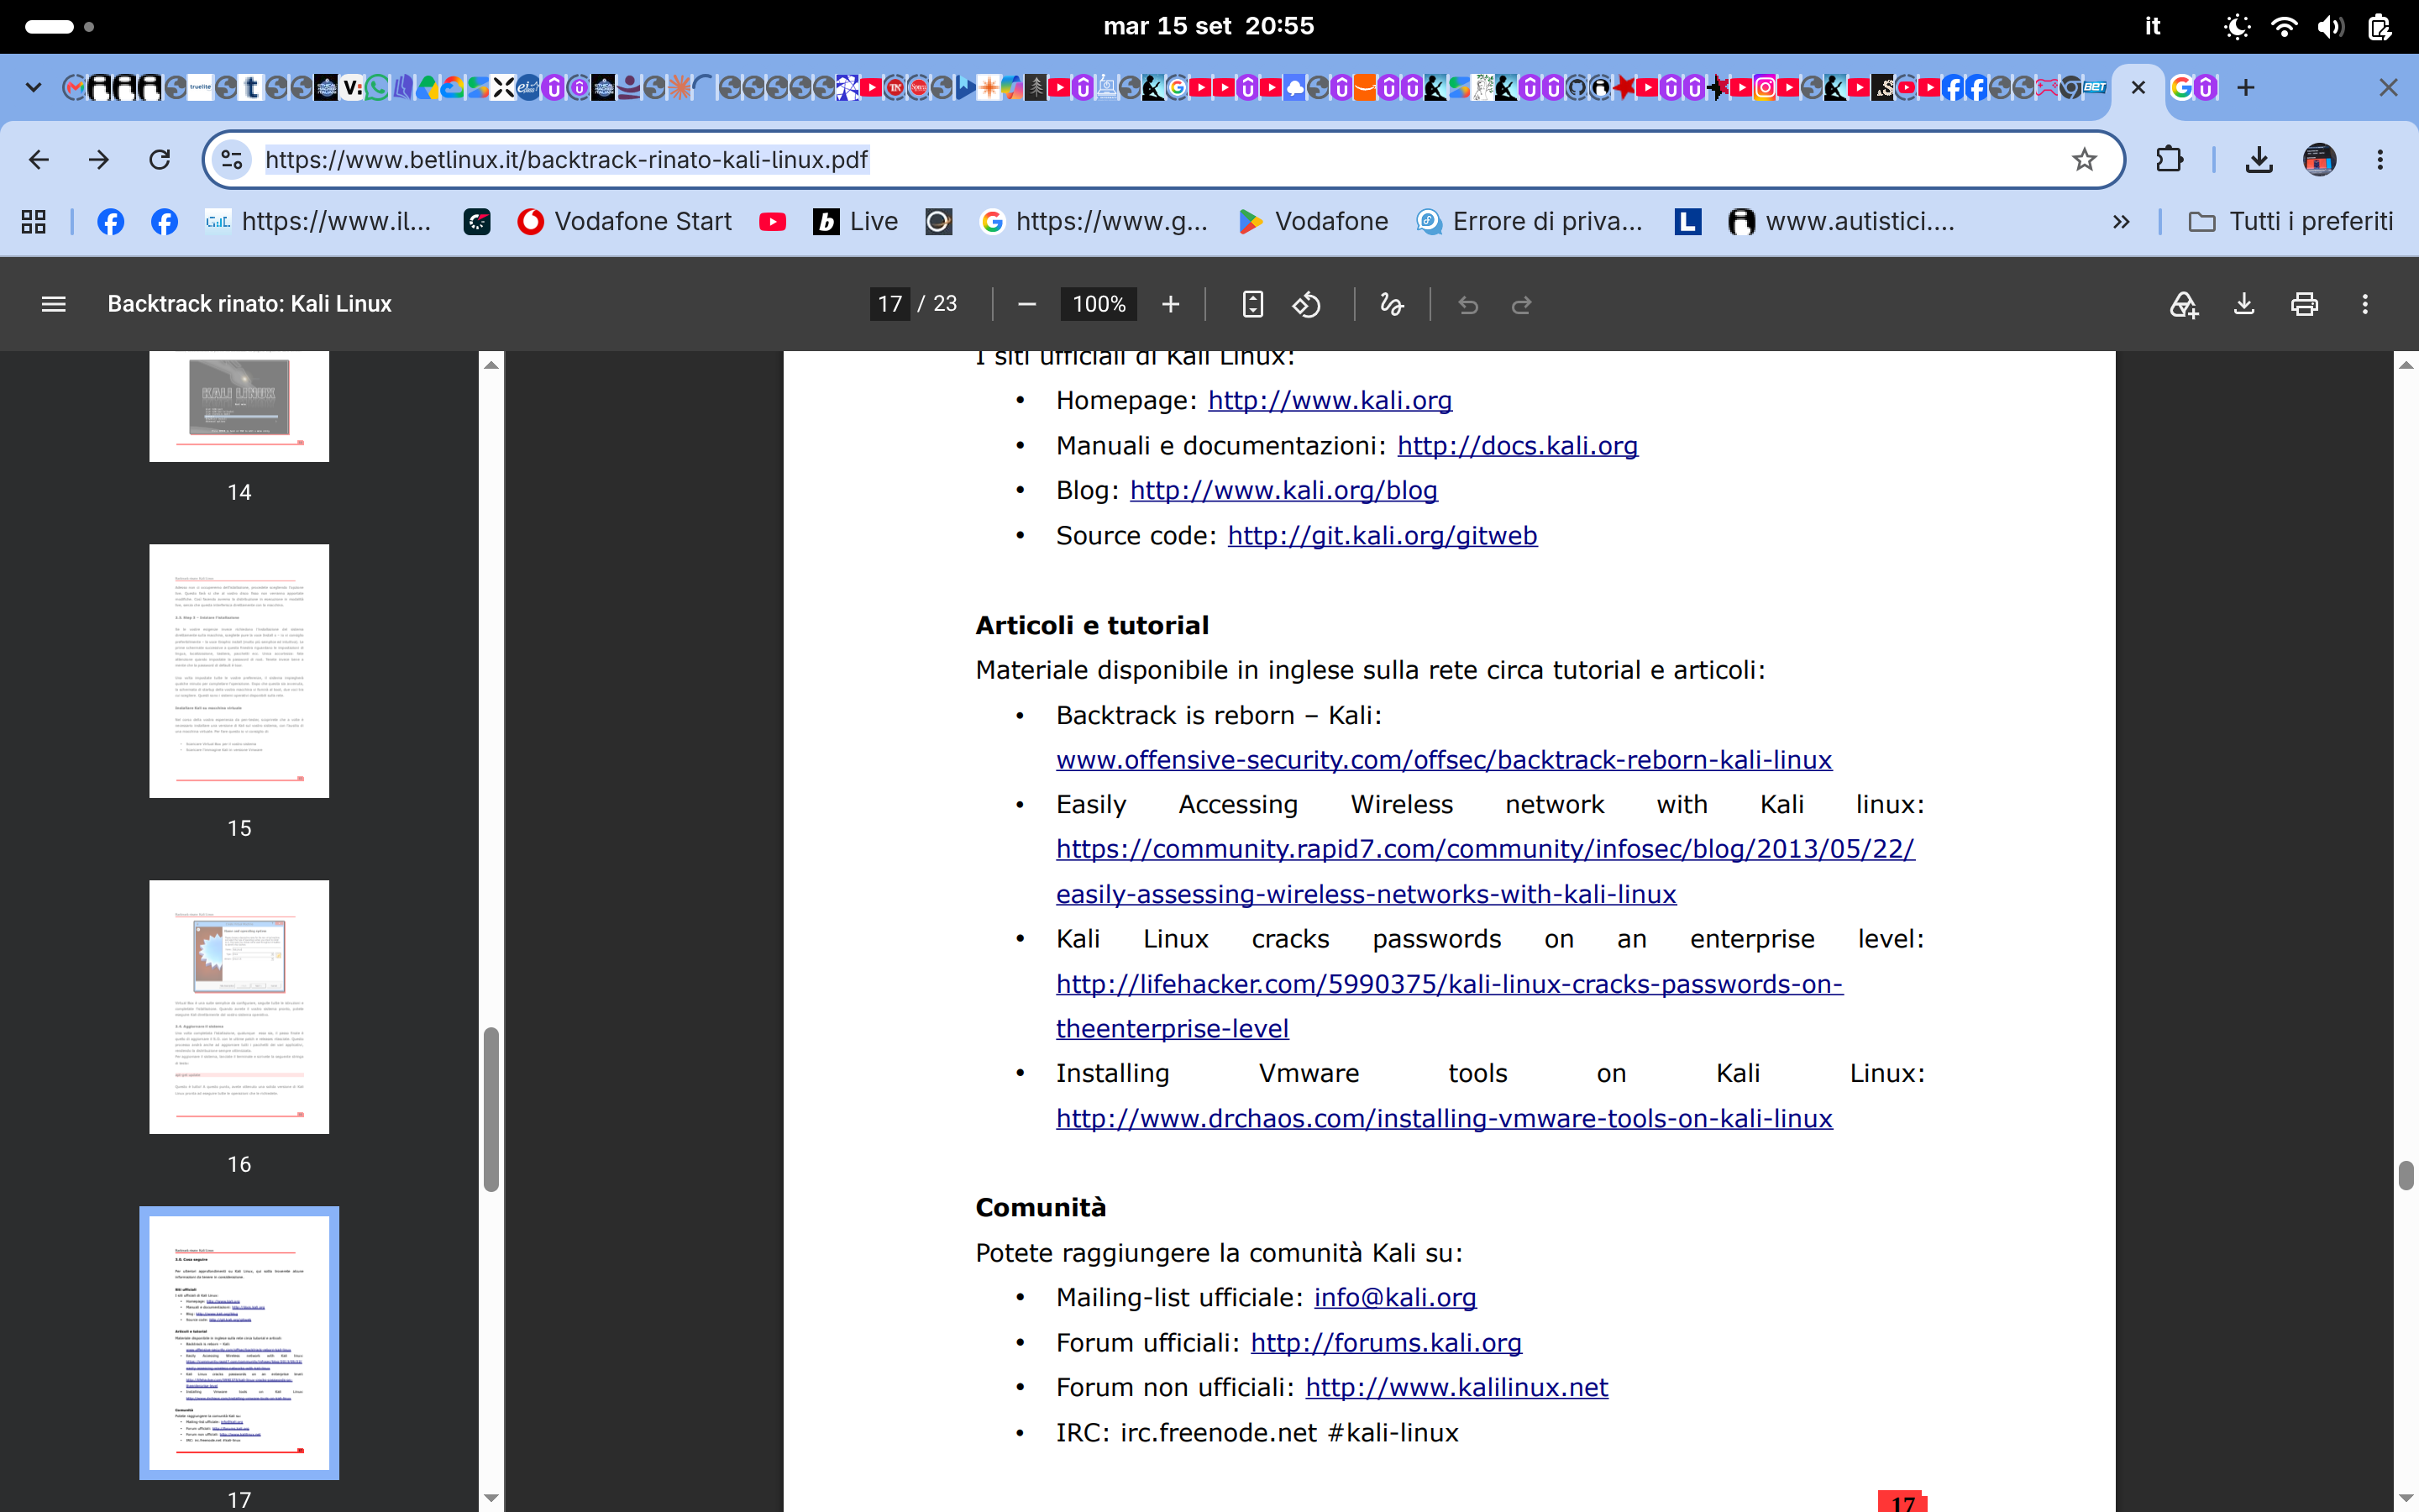Viewport: 2419px width, 1512px height.
Task: Zoom in with the plus button
Action: coord(1171,304)
